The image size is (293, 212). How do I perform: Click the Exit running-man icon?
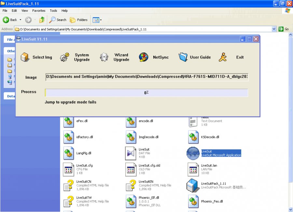223,57
